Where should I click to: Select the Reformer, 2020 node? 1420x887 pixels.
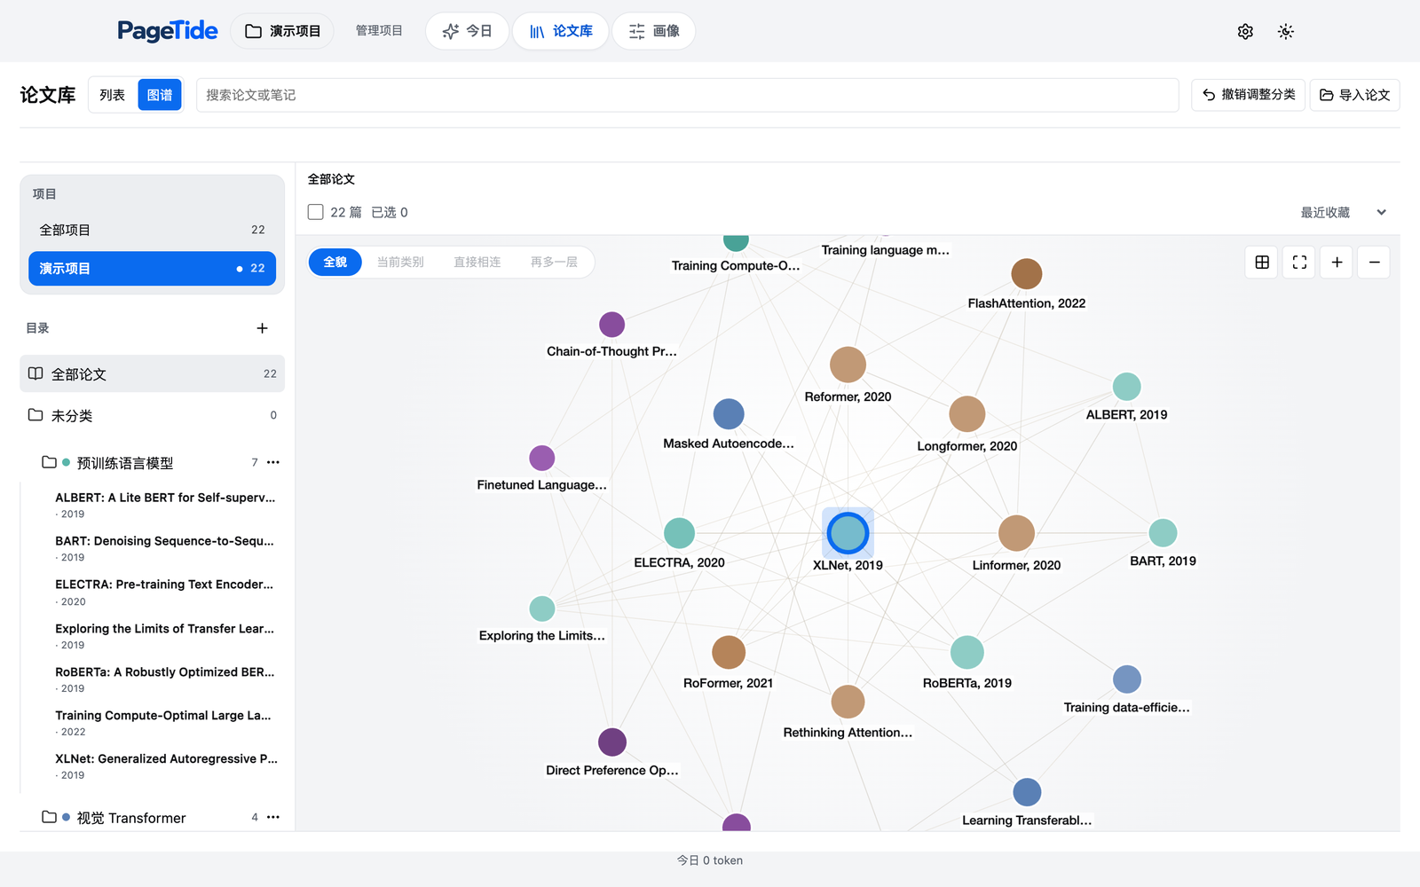(x=848, y=365)
